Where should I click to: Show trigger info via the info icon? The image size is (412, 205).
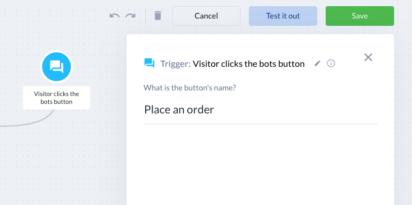(x=331, y=63)
